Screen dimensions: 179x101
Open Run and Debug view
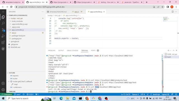[3, 36]
